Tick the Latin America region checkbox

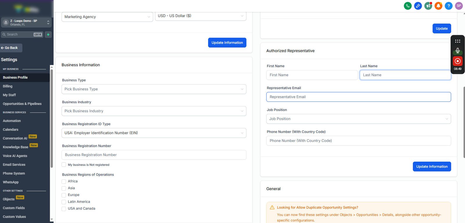(64, 202)
